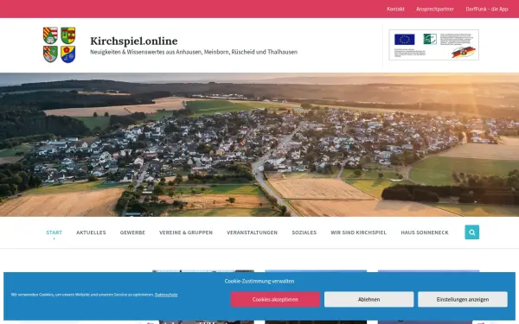Open the Ansprechpartner link
Image resolution: width=519 pixels, height=324 pixels.
click(435, 9)
